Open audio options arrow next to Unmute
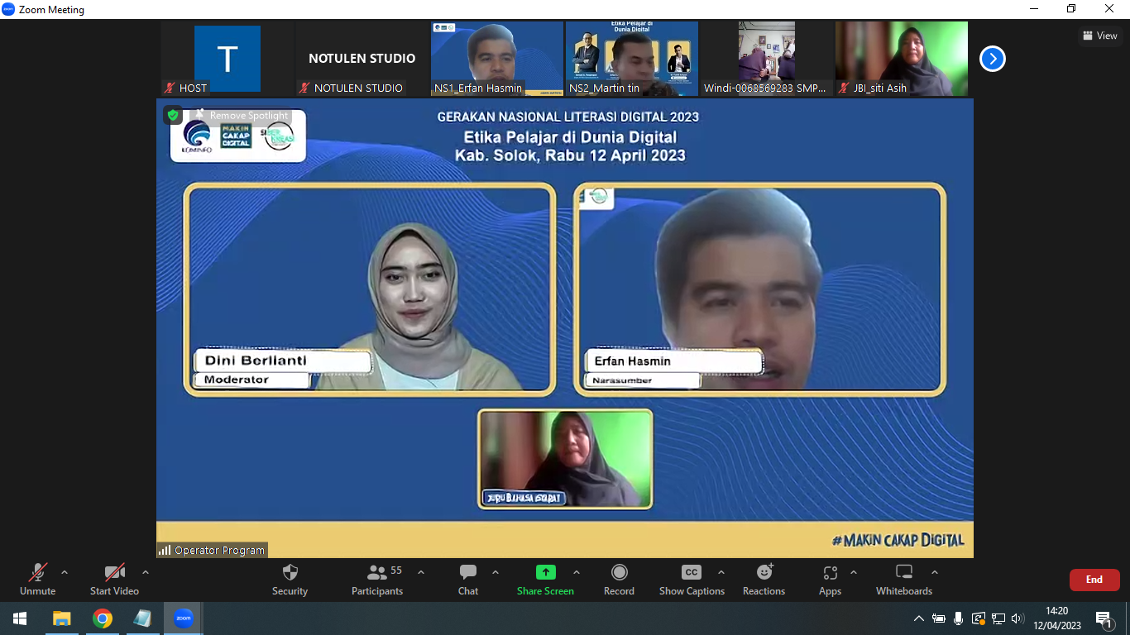The image size is (1130, 635). click(x=65, y=572)
